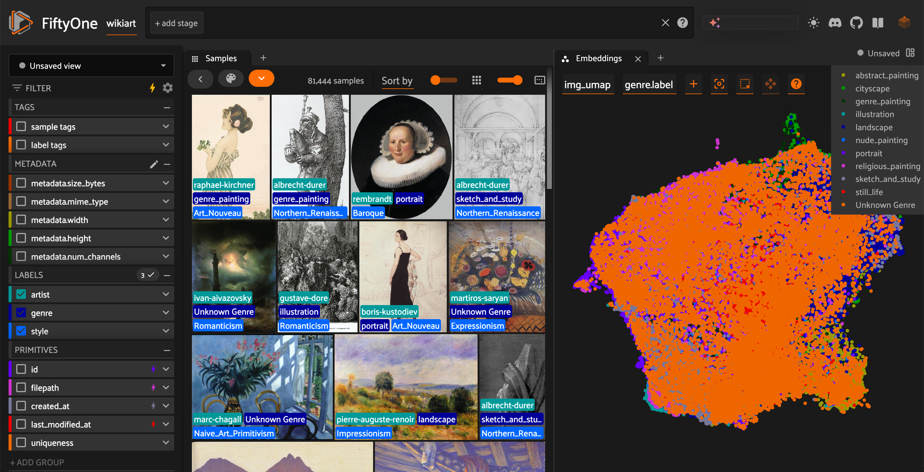Toggle light/dark theme sun icon

pyautogui.click(x=813, y=23)
